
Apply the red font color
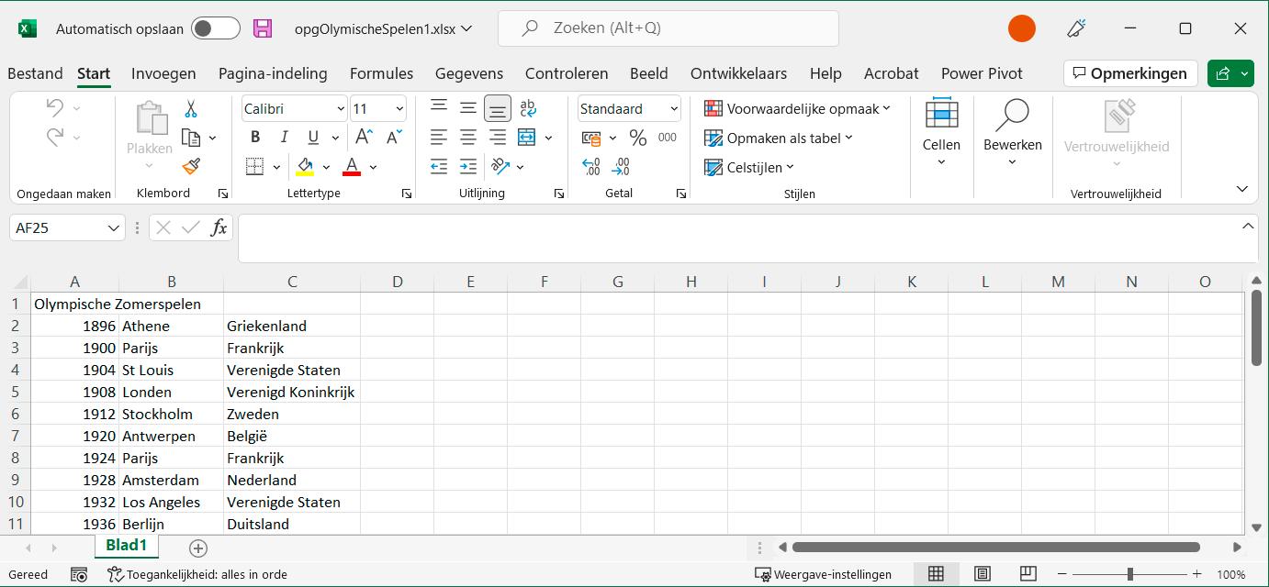352,167
